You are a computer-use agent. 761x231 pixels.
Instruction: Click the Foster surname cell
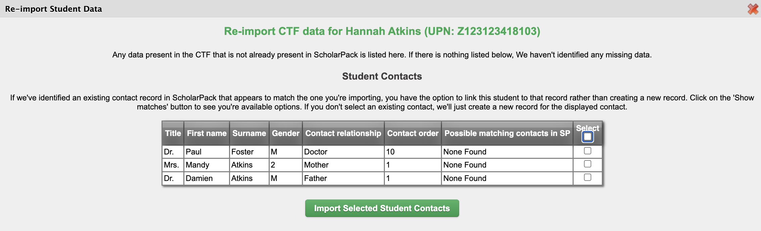[249, 152]
